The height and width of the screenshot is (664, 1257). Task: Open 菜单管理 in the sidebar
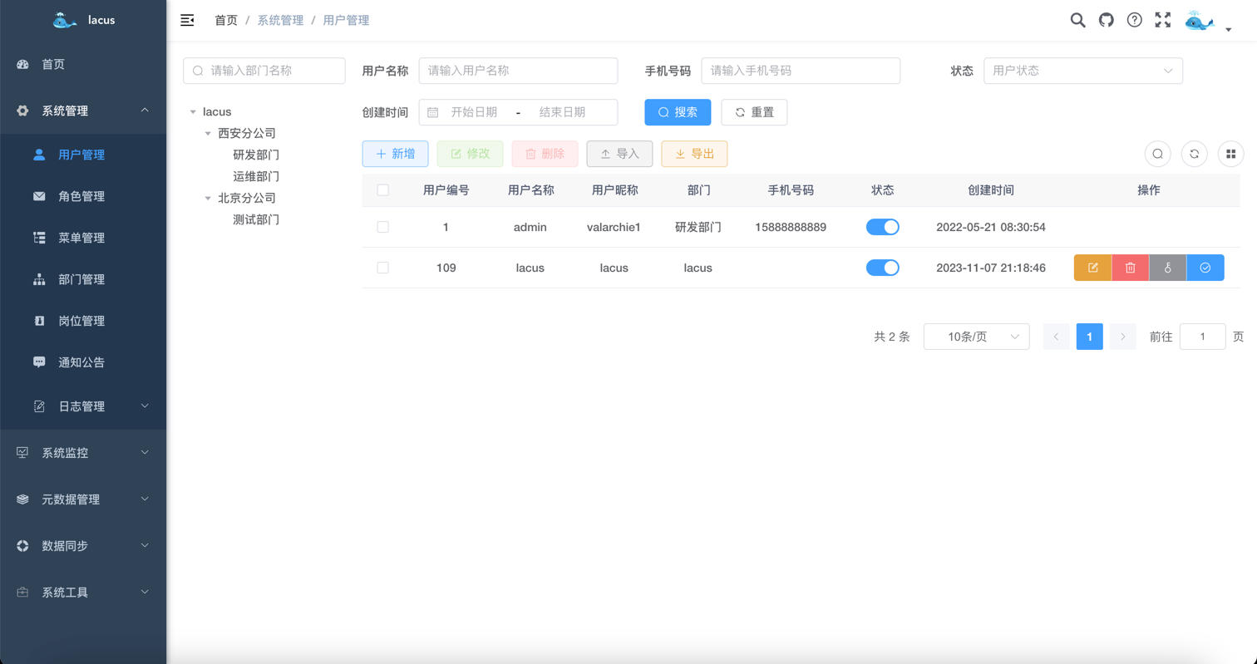(83, 238)
